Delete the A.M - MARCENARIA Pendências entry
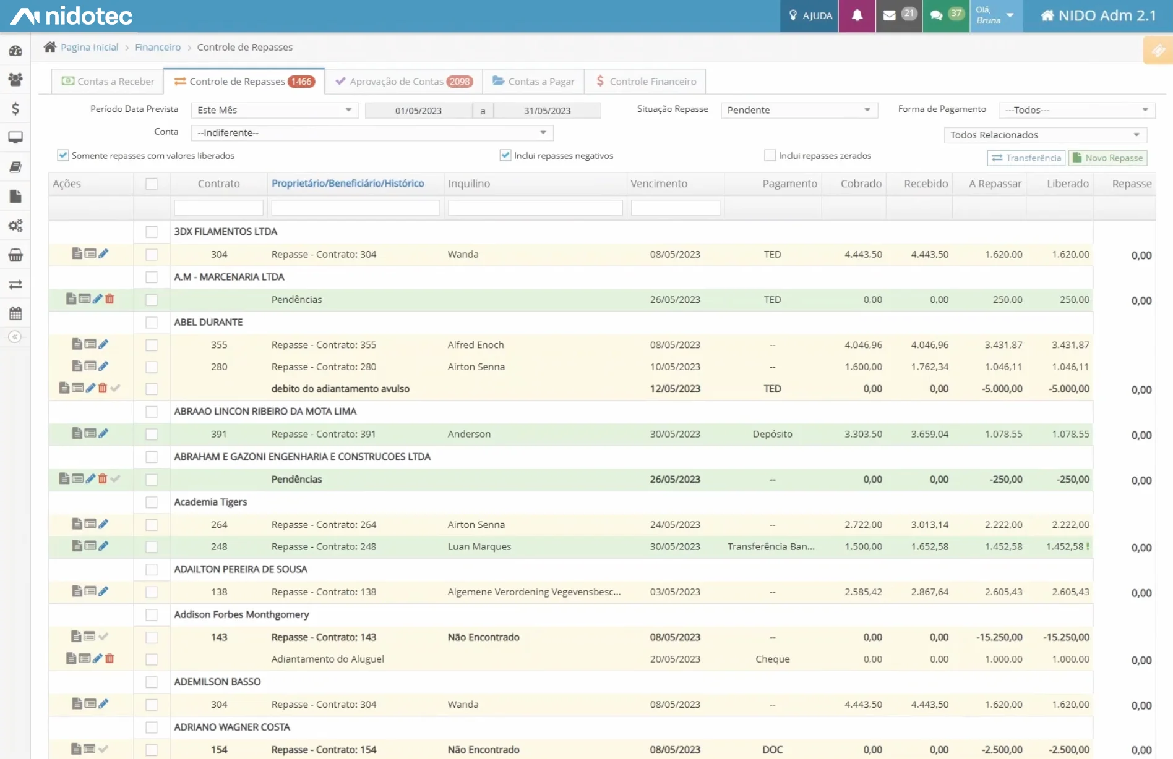This screenshot has width=1173, height=759. tap(110, 299)
